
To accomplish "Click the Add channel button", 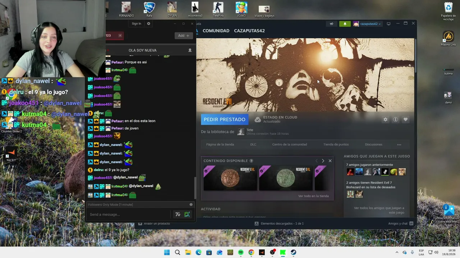I will 183,35.
